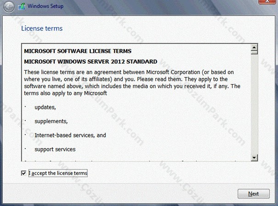Click 'Internet-based services, and' bullet item
The width and height of the screenshot is (278, 206).
(70, 135)
